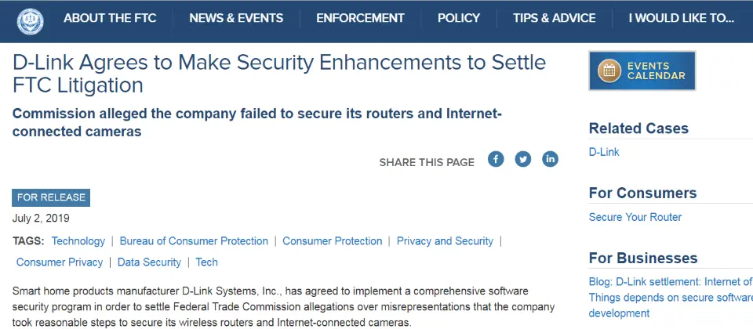Open the Technology tag link
This screenshot has height=329, width=753.
point(78,241)
